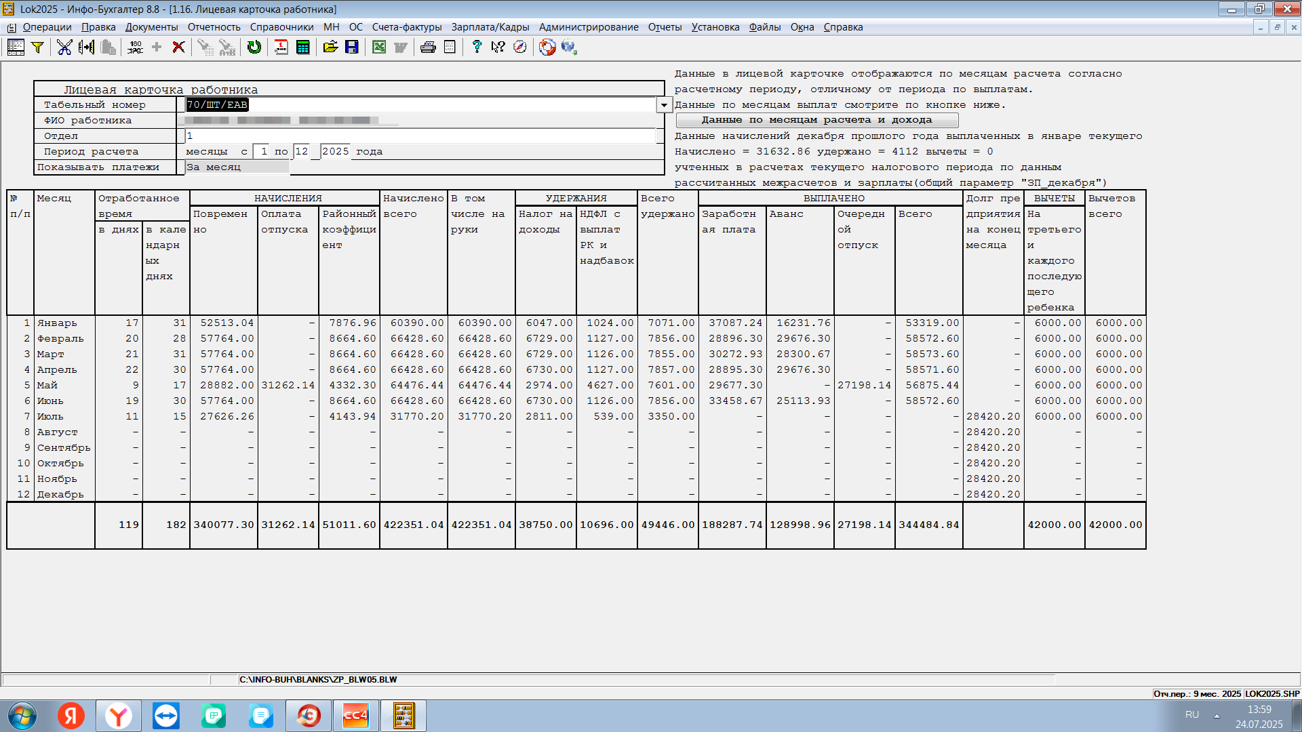Open the Операции menu
The height and width of the screenshot is (732, 1302).
47,27
